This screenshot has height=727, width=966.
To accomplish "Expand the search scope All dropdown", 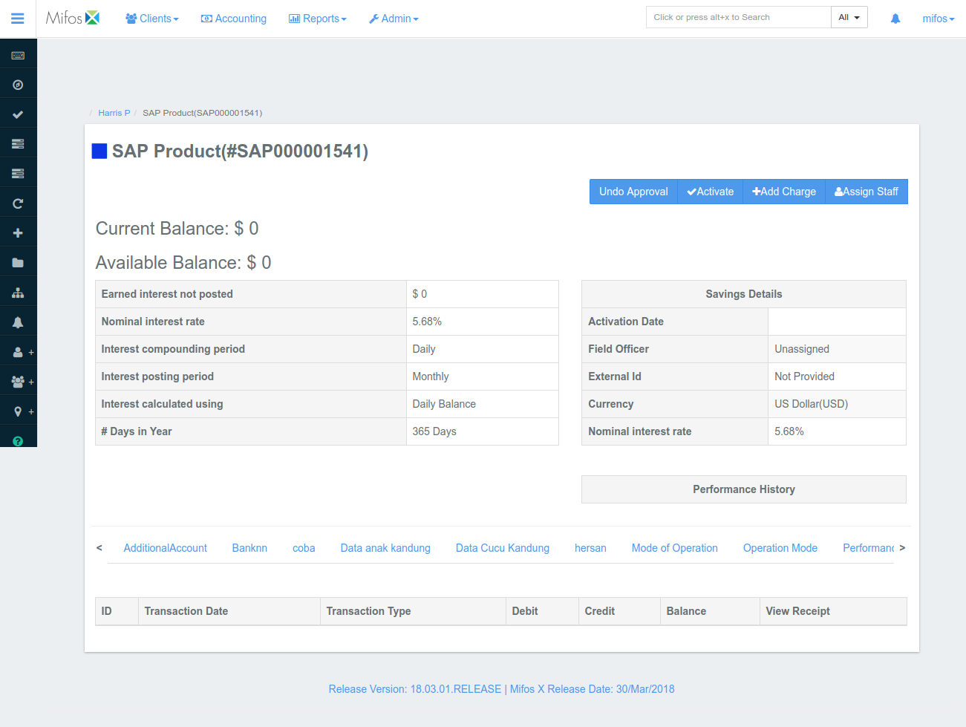I will (849, 16).
